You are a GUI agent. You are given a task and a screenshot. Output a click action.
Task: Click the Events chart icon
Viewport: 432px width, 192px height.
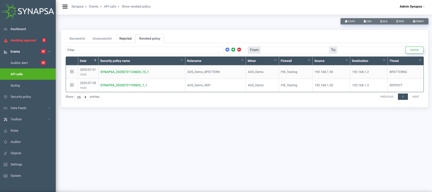pyautogui.click(x=5, y=52)
